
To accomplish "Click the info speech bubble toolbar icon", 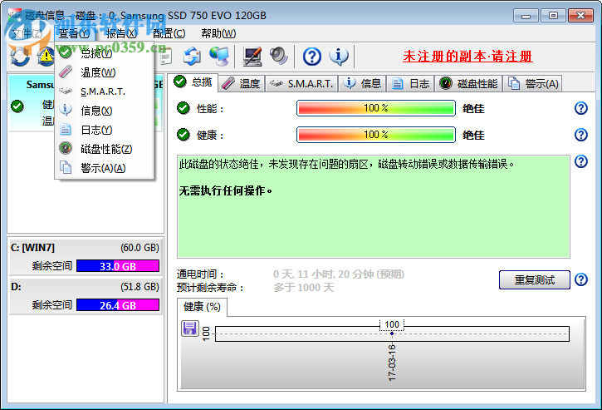I will (x=339, y=57).
